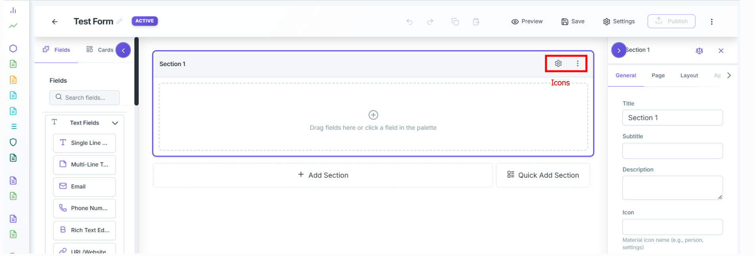
Task: Click the Preview button
Action: coord(527,21)
